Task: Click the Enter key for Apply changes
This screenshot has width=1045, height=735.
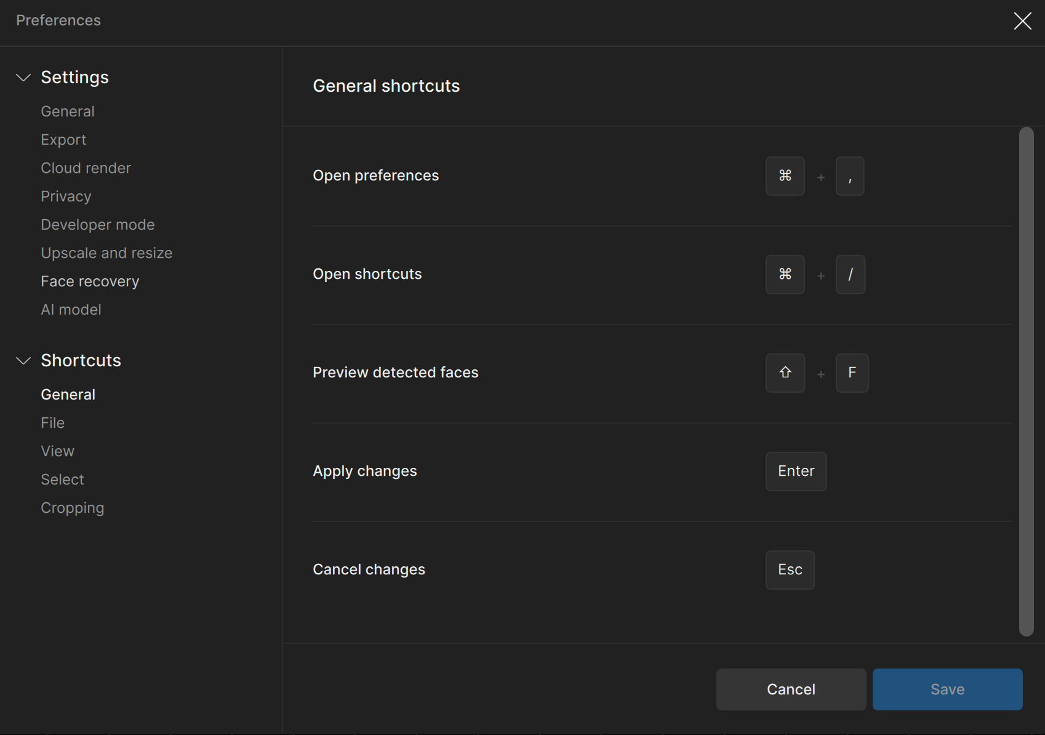Action: click(796, 472)
